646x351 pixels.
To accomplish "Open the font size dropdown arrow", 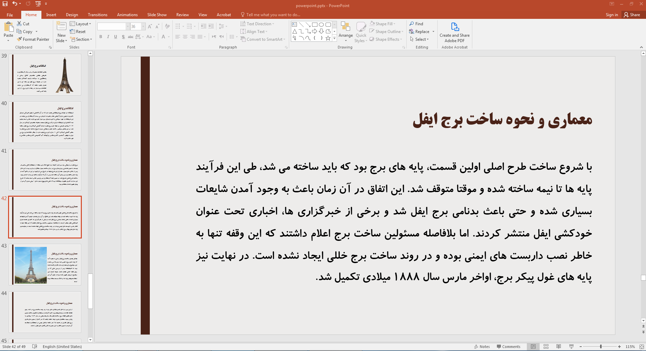I will (143, 26).
